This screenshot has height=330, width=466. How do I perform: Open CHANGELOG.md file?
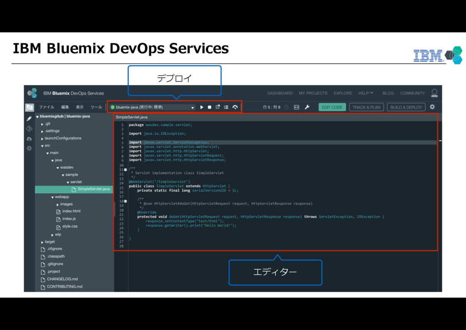tap(62, 279)
